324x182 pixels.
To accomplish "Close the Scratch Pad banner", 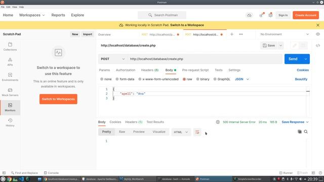I will [x=318, y=25].
